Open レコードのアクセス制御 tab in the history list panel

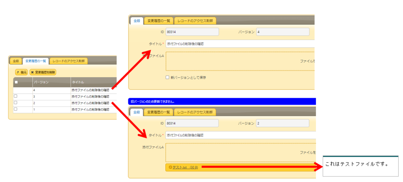[x=68, y=61]
